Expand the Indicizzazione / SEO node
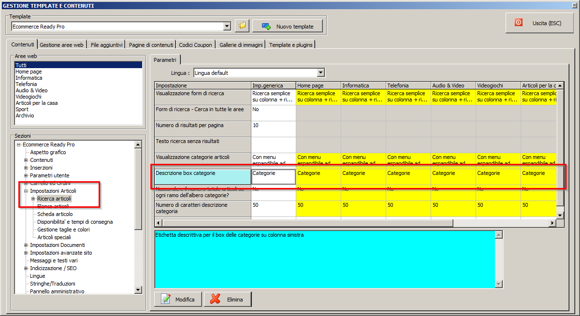The image size is (580, 316). (x=26, y=268)
